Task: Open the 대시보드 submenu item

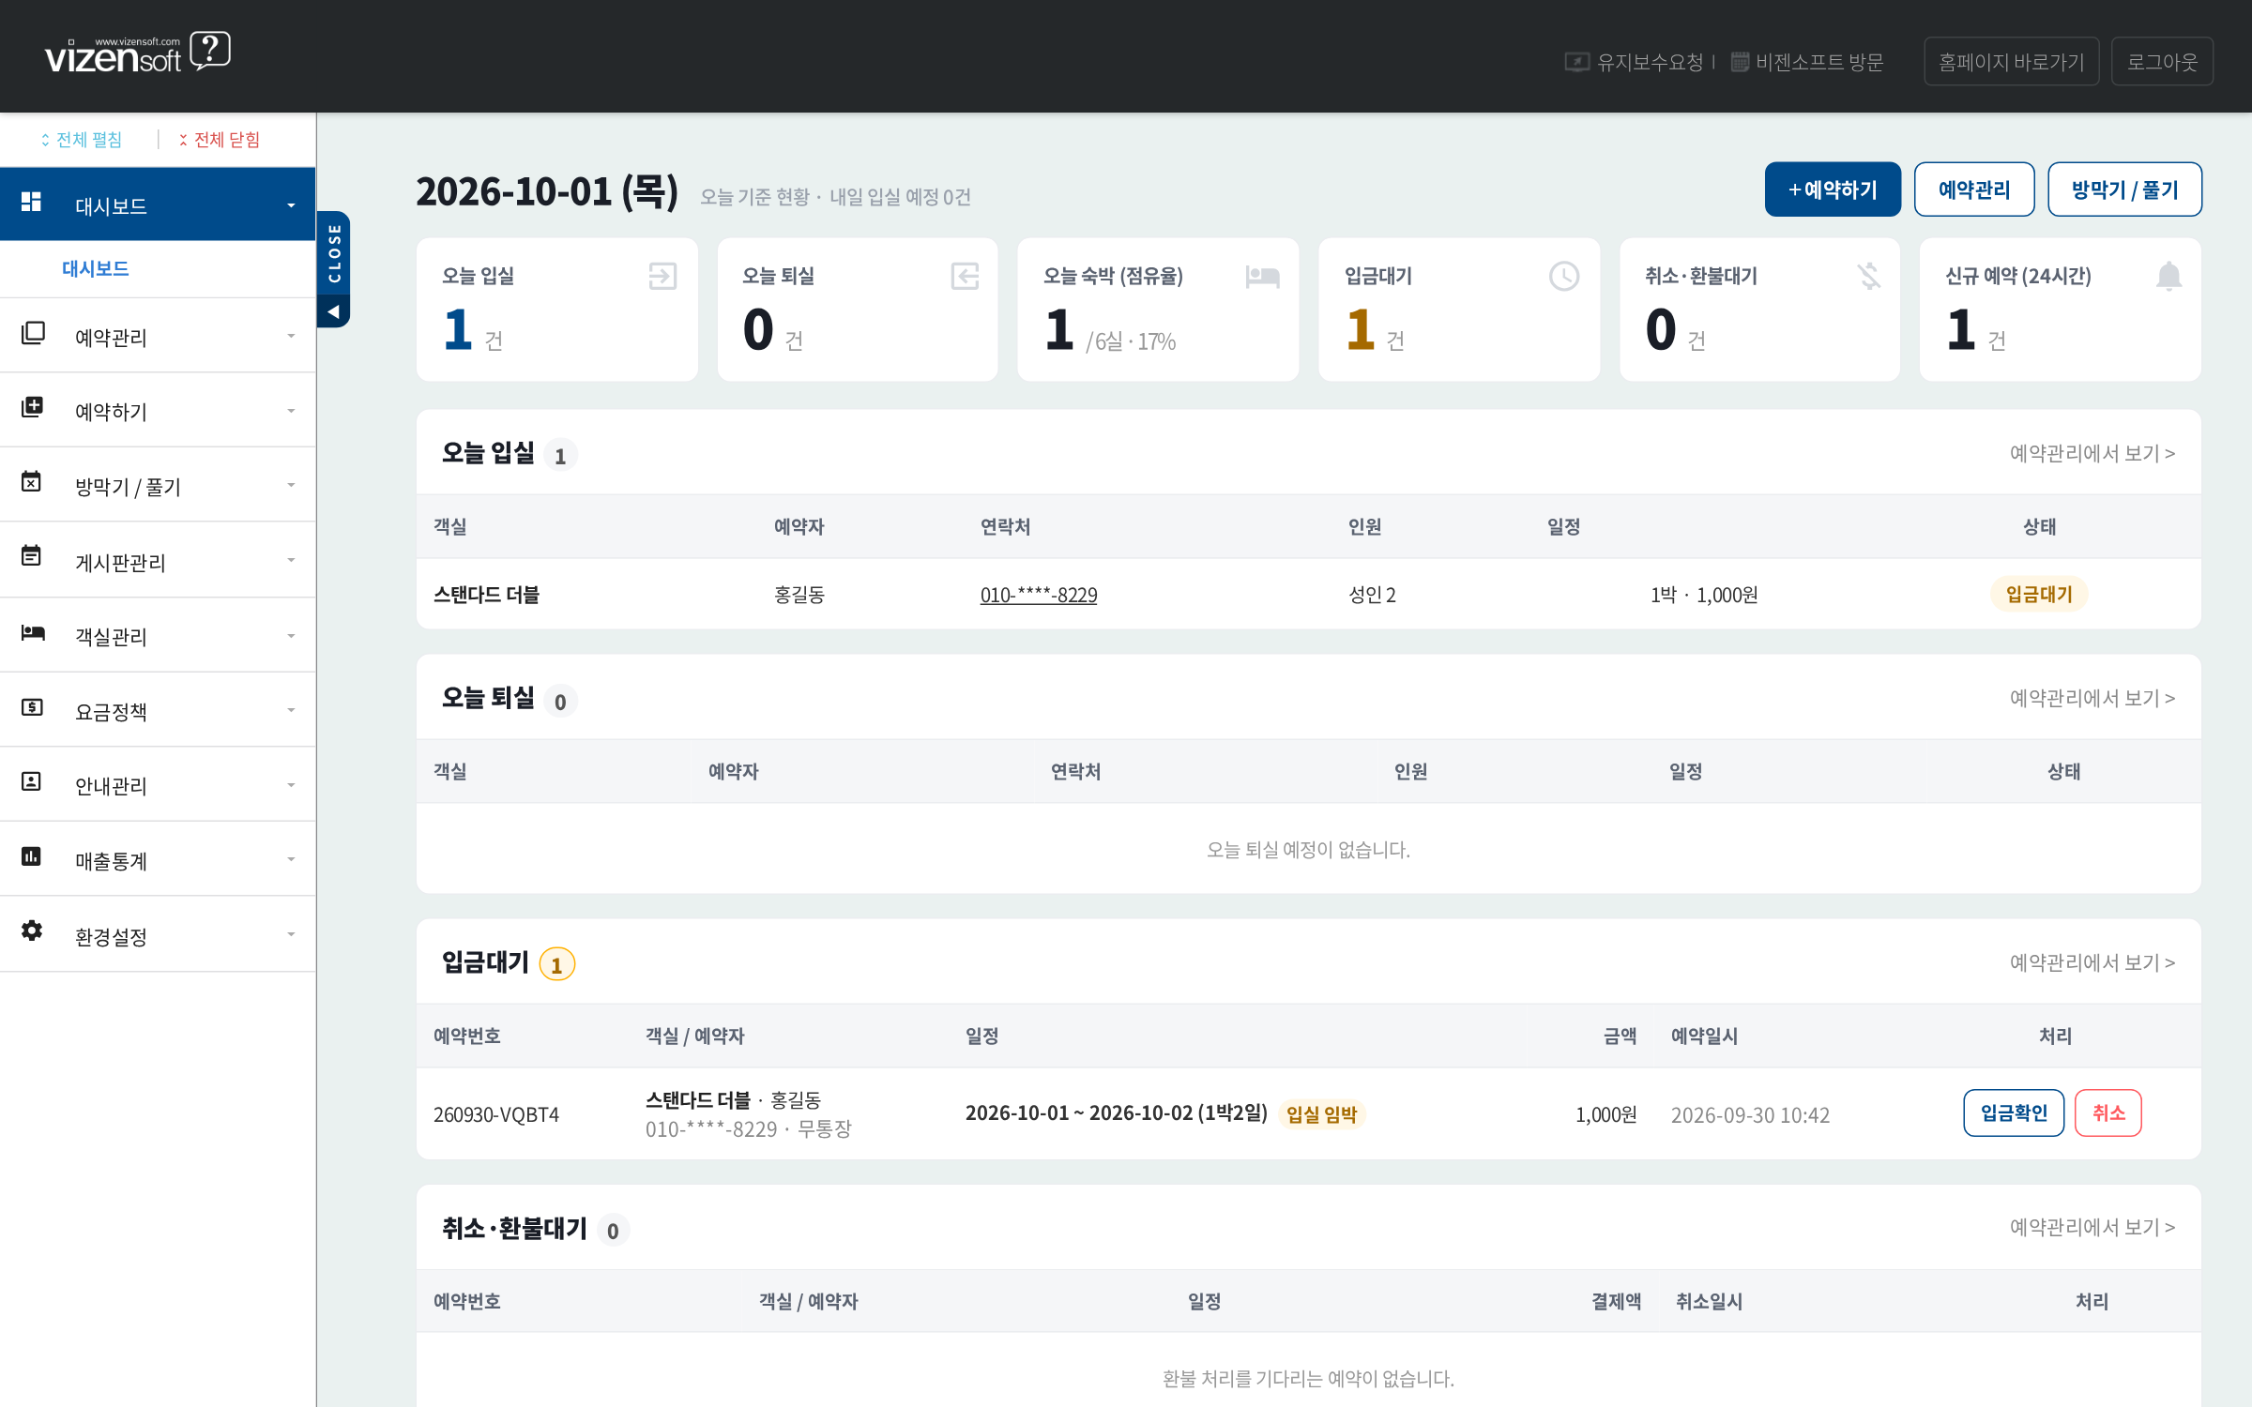Action: point(96,268)
